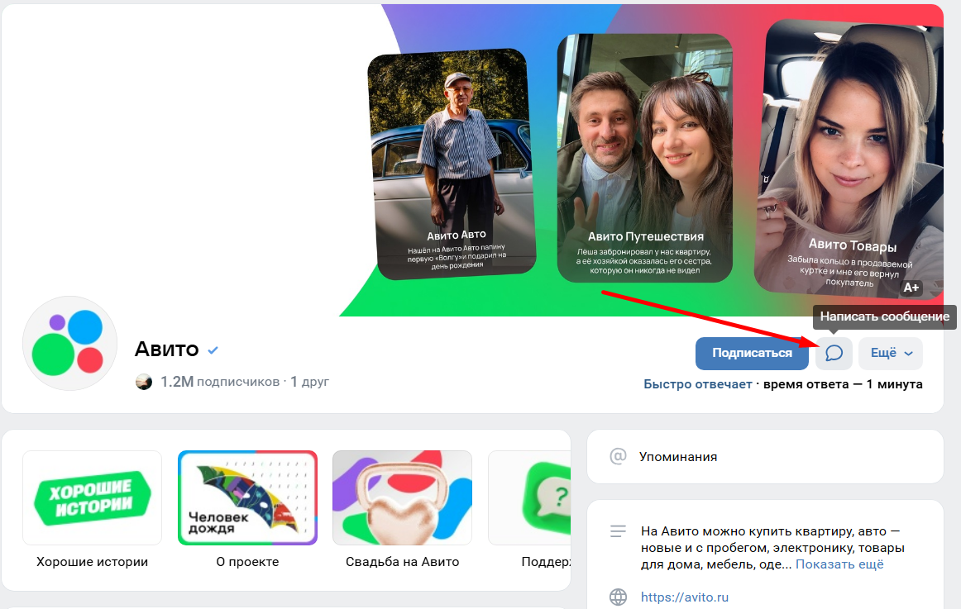
Task: Click the blue verified checkmark beside Авито
Action: [213, 350]
